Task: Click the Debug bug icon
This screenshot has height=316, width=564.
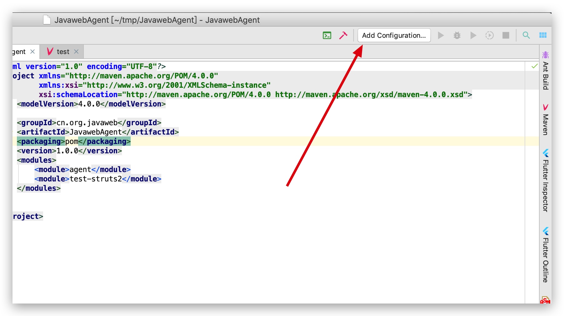Action: pos(457,36)
